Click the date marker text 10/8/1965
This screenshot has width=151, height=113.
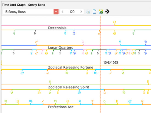click(x=111, y=63)
